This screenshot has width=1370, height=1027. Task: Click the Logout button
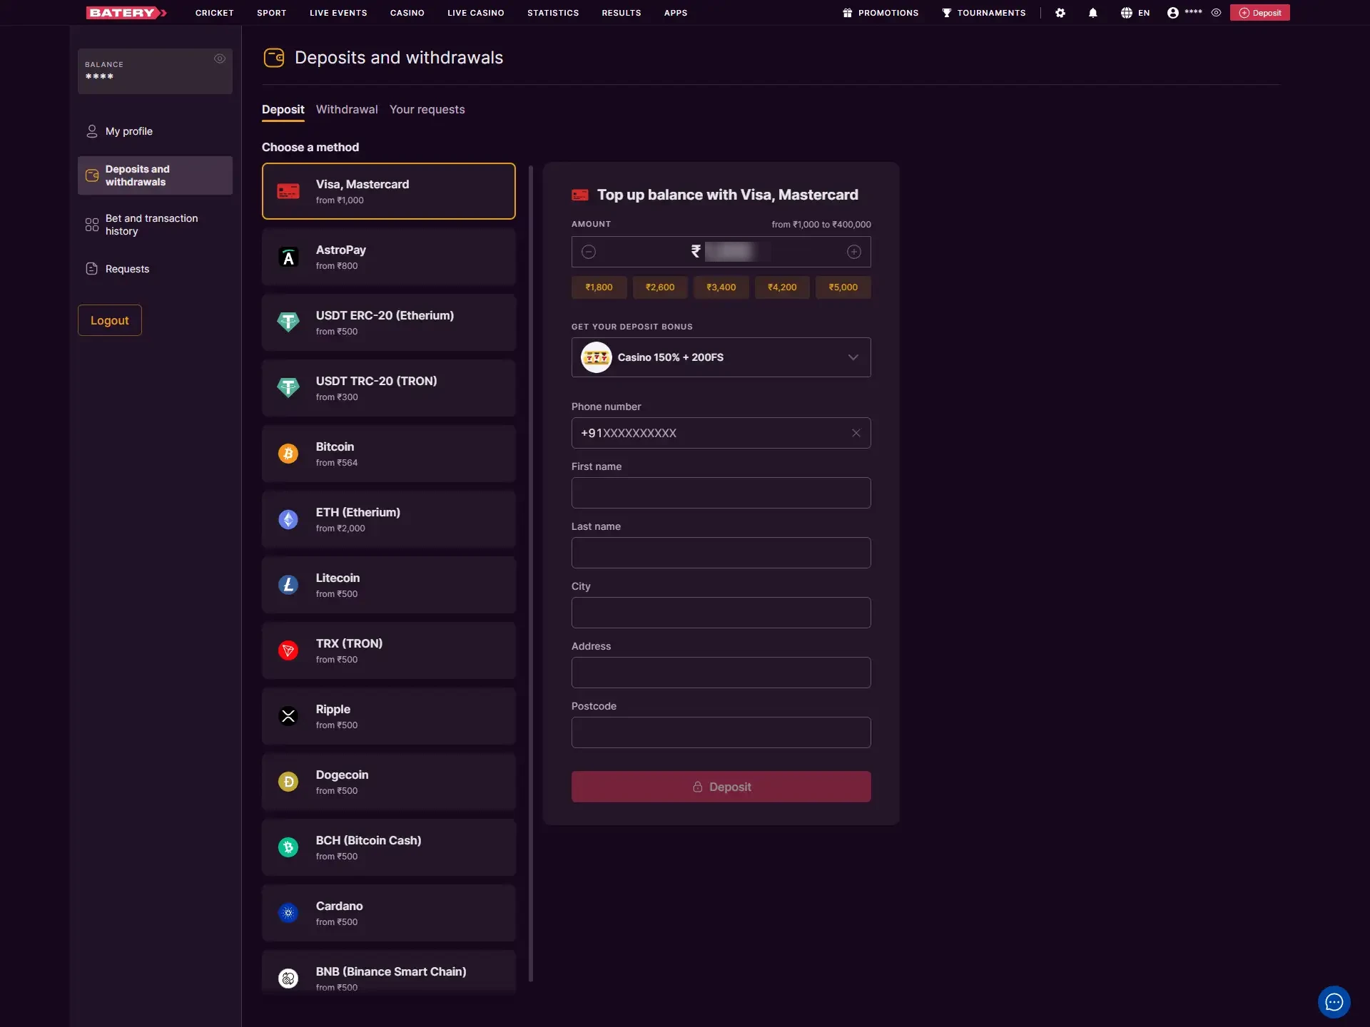tap(109, 320)
